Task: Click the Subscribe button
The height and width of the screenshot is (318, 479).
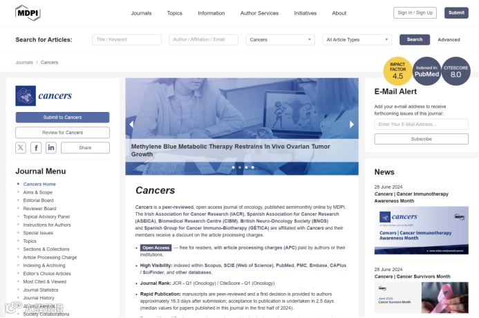Action: (421, 139)
